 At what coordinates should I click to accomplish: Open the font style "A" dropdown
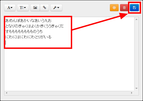pos(10,8)
